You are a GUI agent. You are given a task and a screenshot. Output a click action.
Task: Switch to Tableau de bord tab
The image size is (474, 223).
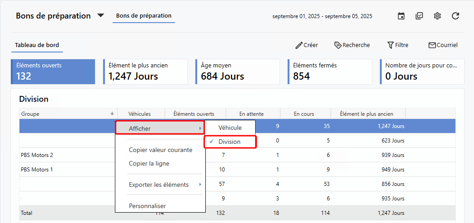[x=37, y=45]
